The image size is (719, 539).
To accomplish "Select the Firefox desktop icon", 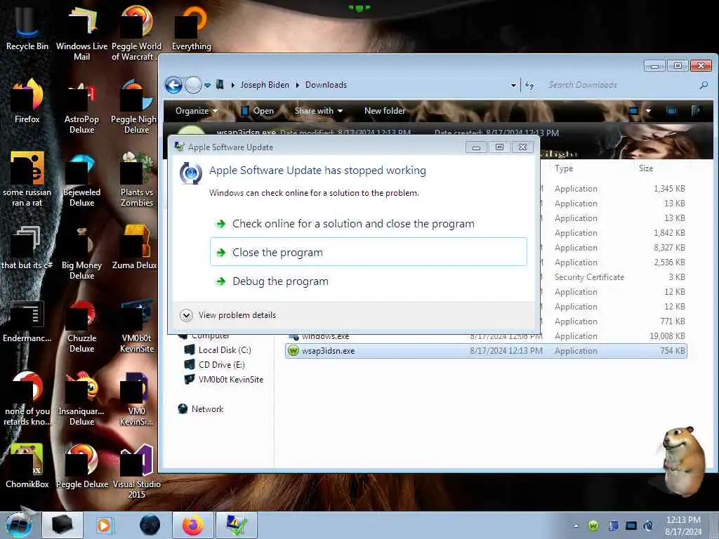I will [27, 102].
